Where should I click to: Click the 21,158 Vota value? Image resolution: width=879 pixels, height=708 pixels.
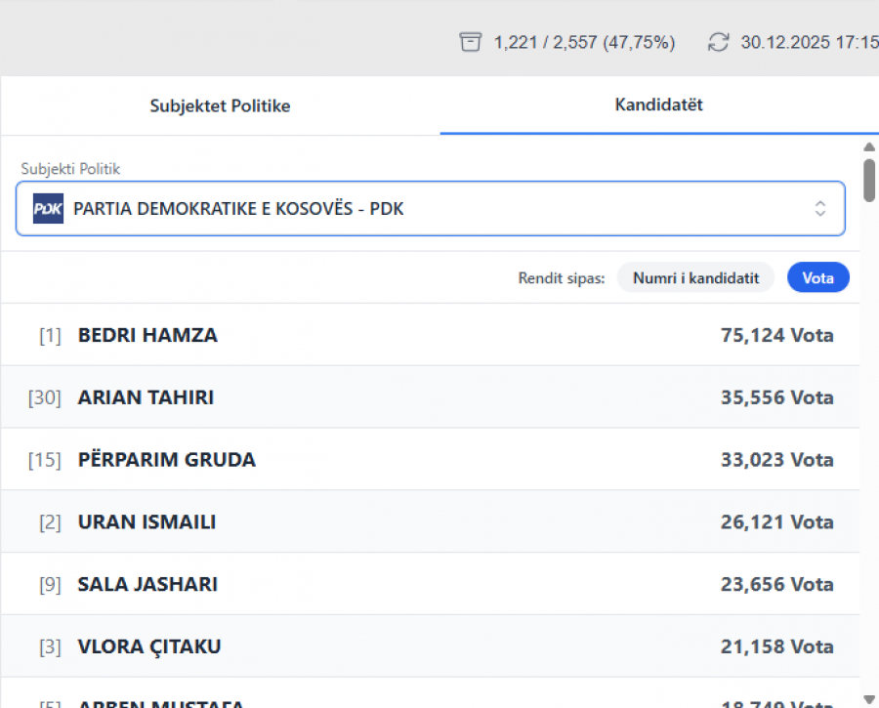(x=777, y=646)
